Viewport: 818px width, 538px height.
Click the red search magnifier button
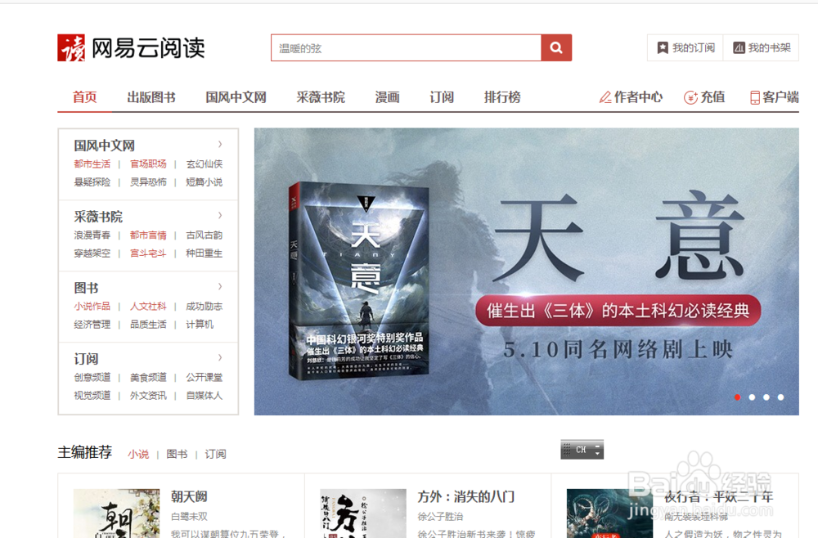pyautogui.click(x=556, y=48)
